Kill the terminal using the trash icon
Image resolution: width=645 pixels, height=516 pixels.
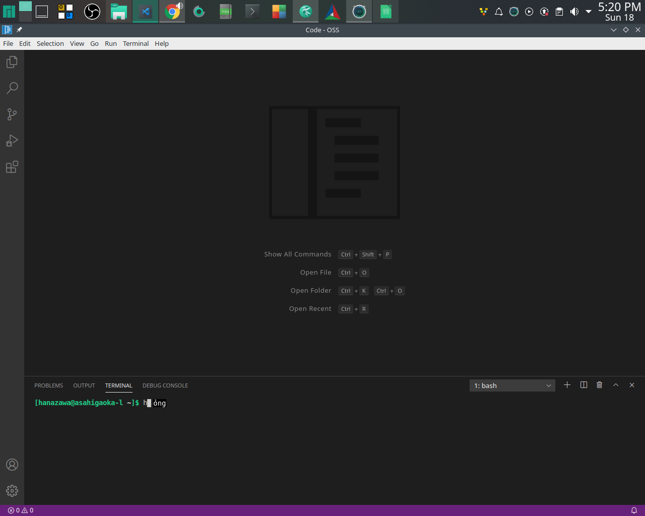point(599,384)
